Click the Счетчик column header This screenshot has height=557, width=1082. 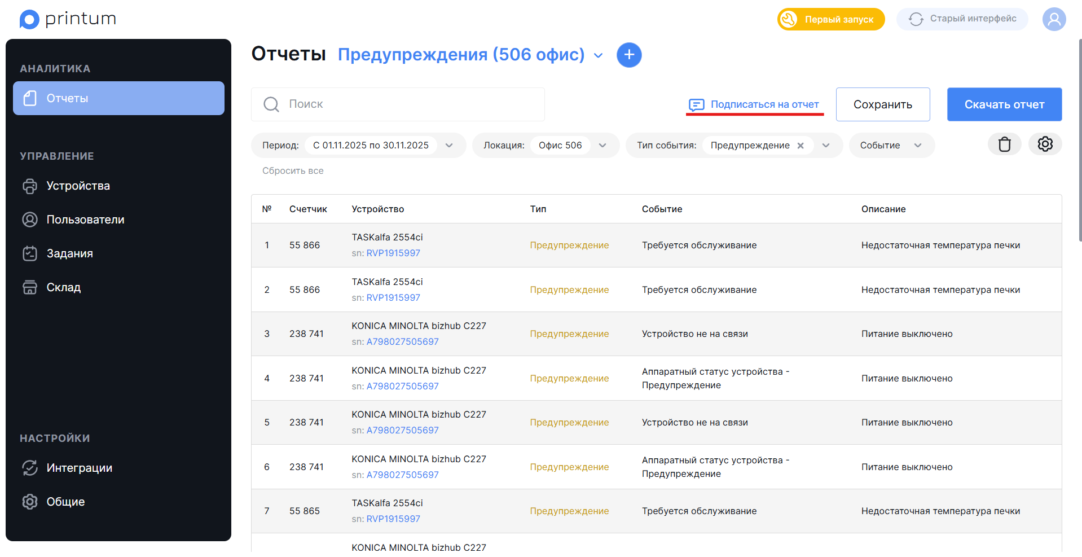tap(308, 209)
